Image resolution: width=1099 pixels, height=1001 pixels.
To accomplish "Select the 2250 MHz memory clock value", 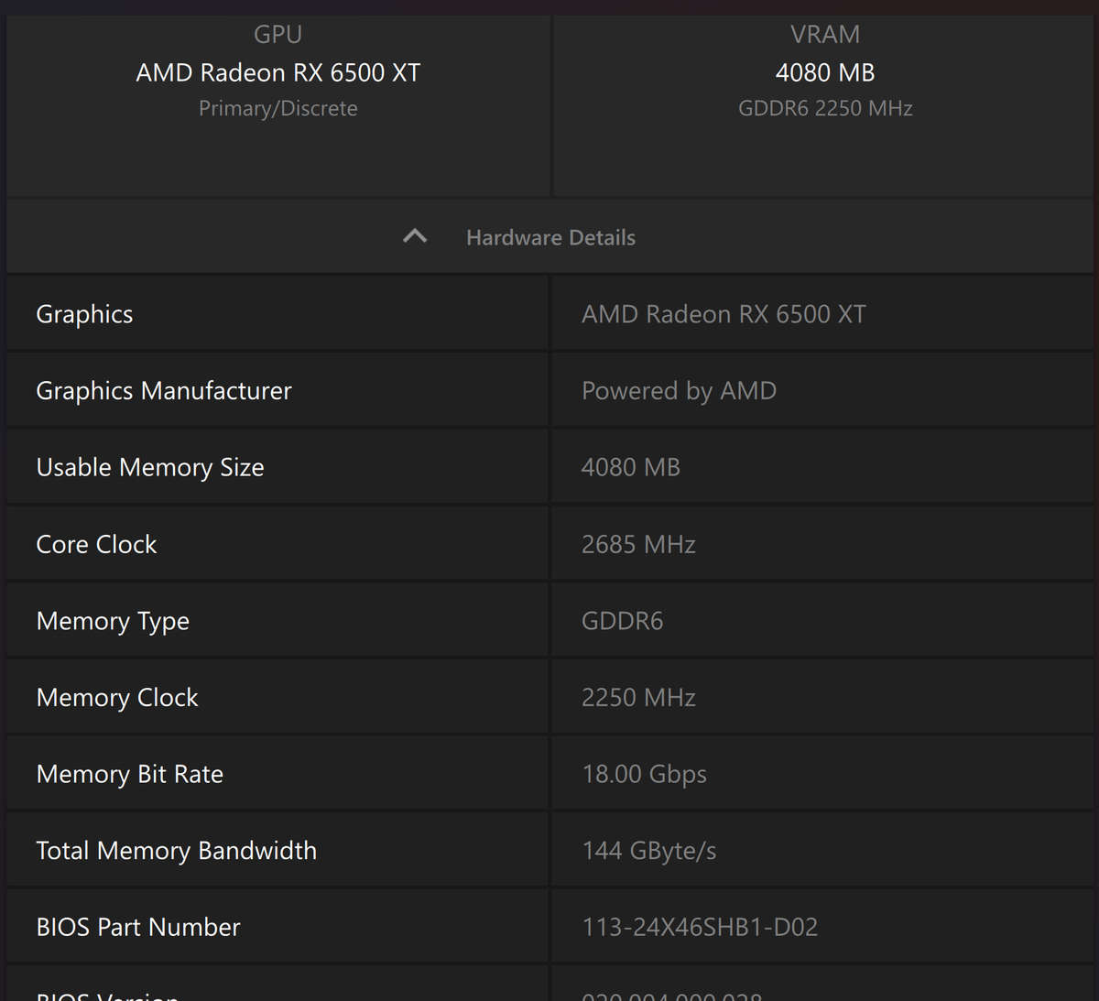I will 638,698.
